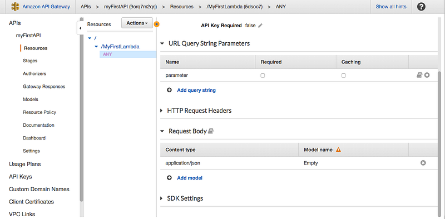Toggle the Required checkbox for parameter
Viewport: 445px width, 219px height.
263,76
